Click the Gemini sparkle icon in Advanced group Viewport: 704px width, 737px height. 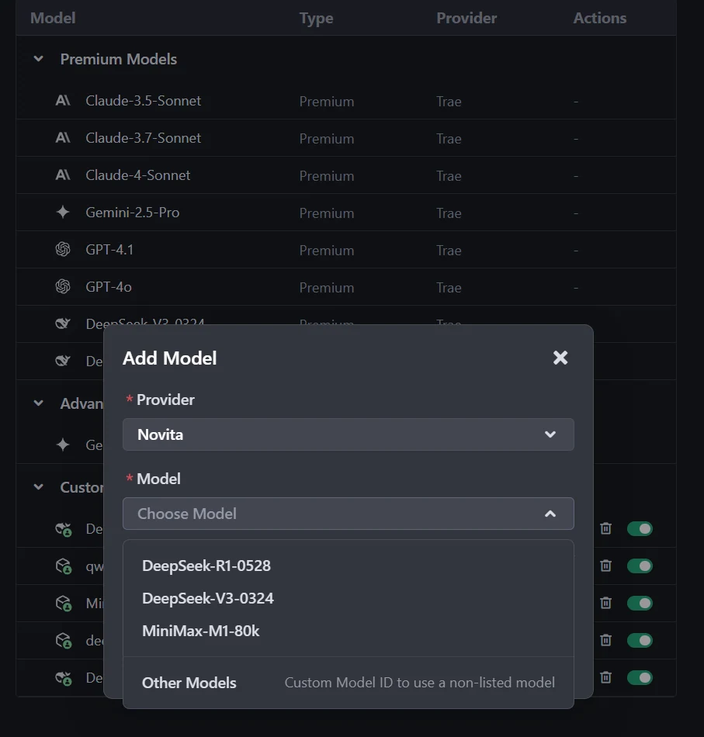click(63, 445)
